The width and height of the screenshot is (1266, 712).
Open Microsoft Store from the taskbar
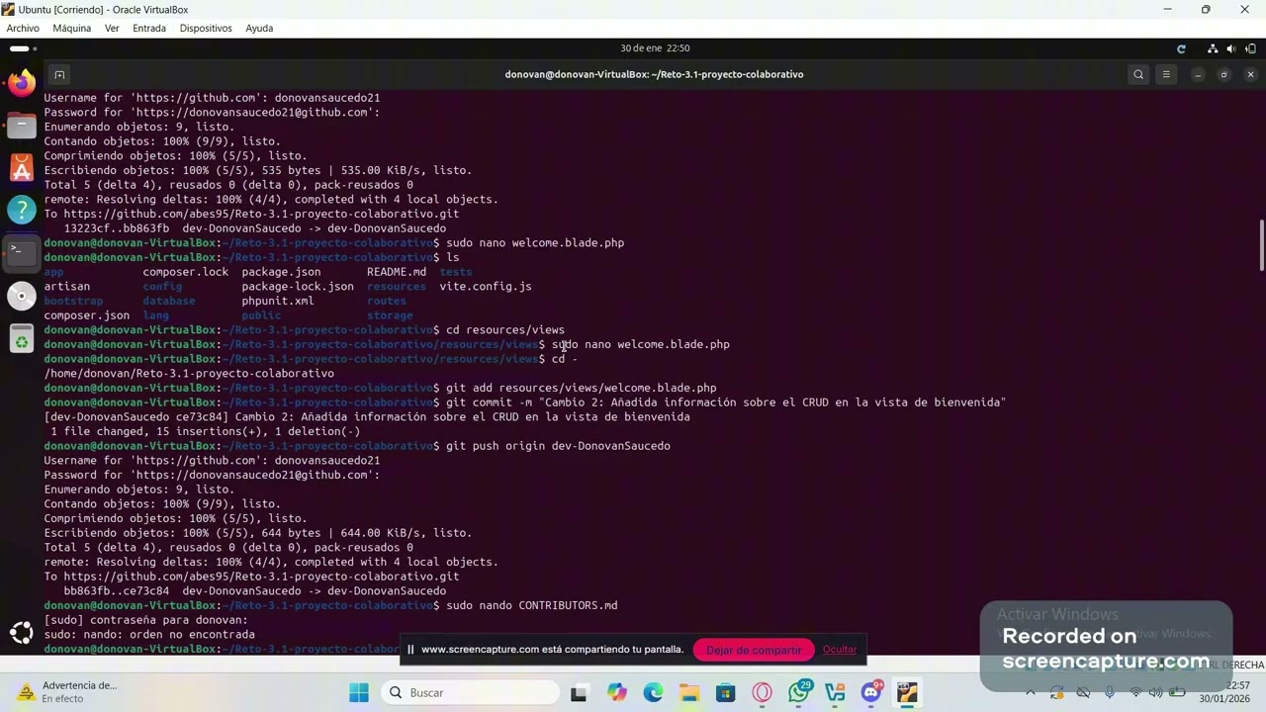click(726, 692)
